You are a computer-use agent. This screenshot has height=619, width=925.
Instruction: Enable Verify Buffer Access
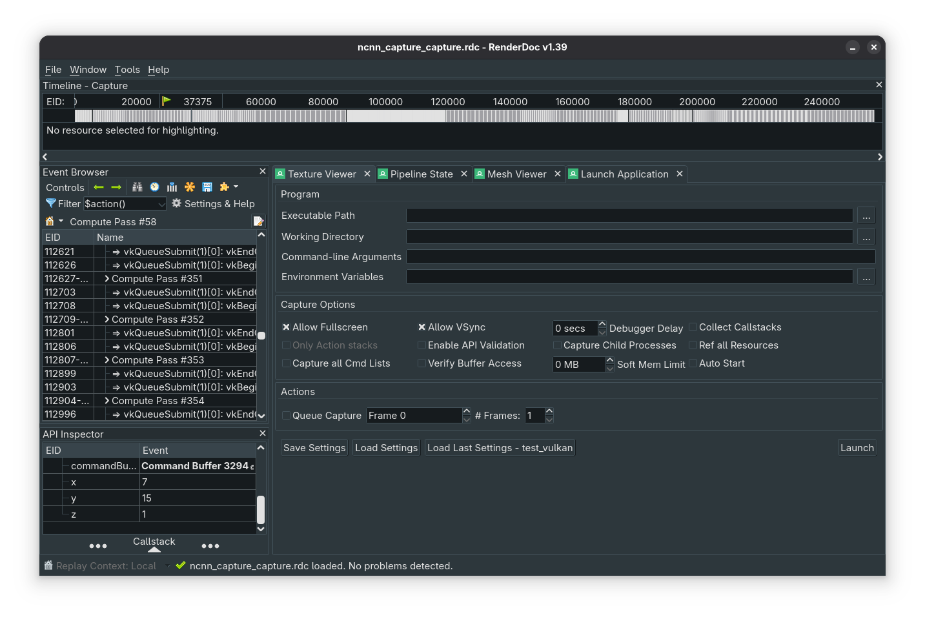(422, 363)
